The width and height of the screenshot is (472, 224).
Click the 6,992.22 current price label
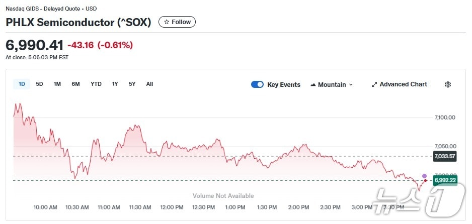(x=445, y=180)
